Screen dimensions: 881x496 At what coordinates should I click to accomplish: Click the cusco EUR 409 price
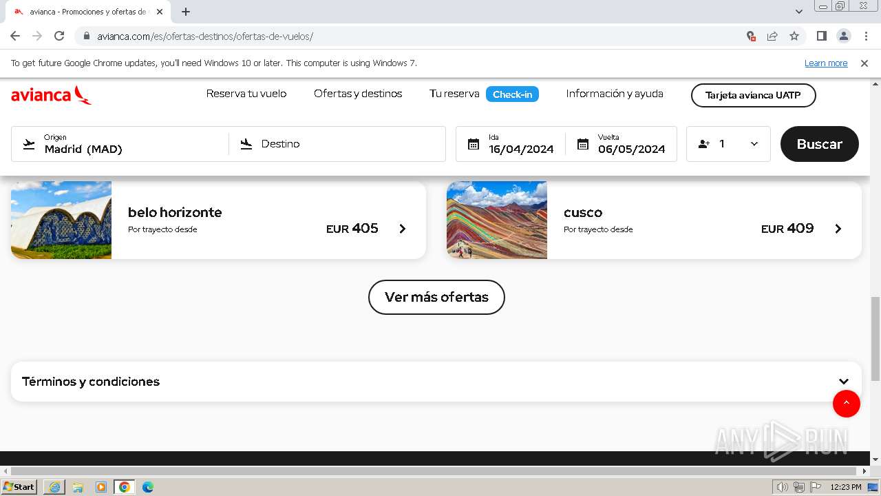point(787,229)
